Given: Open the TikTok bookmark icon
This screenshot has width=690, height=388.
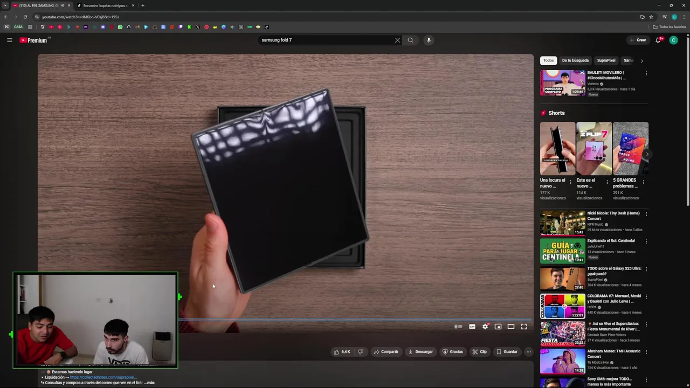Looking at the screenshot, I should point(267,27).
